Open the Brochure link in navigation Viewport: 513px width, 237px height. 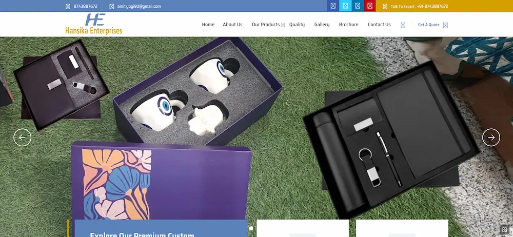[x=349, y=25]
